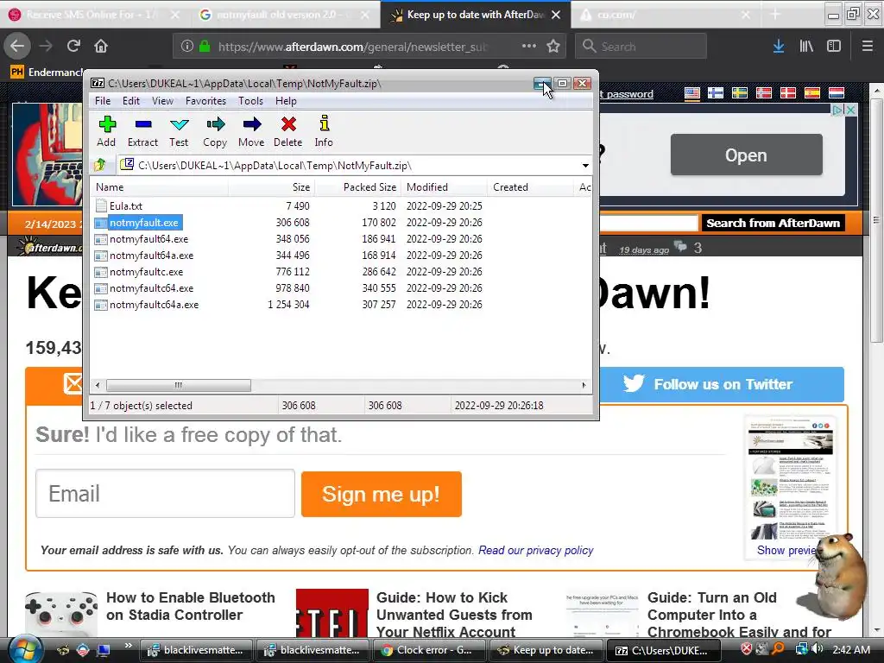Viewport: 884px width, 663px height.
Task: Click the Firefox back button
Action: coord(17,46)
